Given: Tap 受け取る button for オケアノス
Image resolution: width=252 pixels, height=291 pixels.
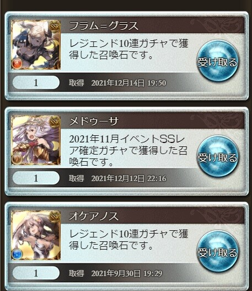Looking at the screenshot, I should (218, 252).
